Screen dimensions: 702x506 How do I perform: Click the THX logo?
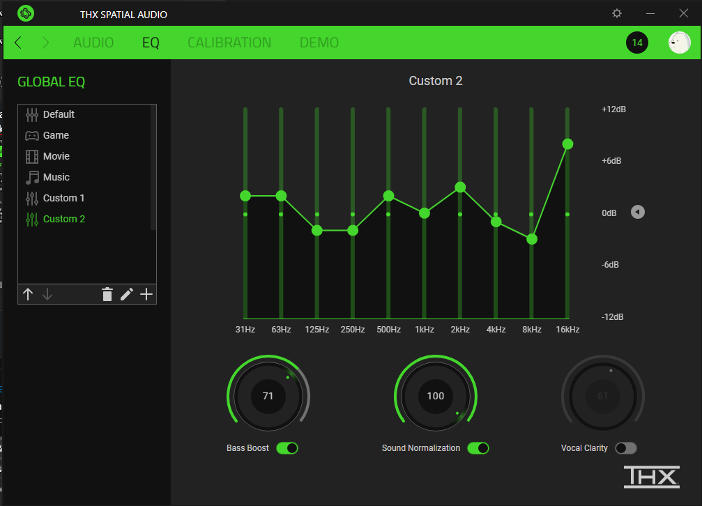pyautogui.click(x=651, y=477)
